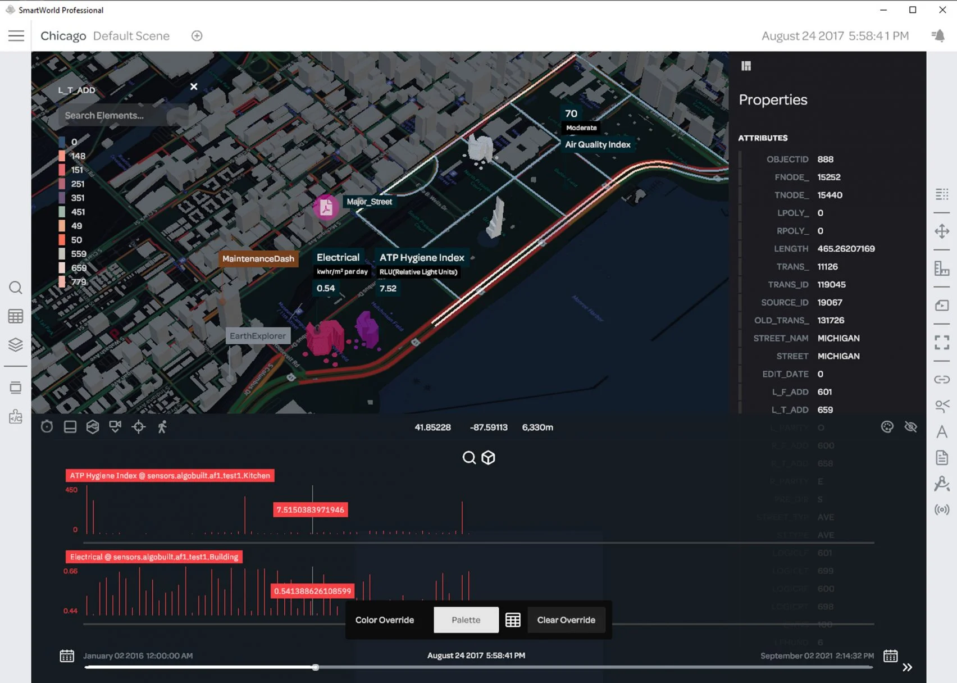The image size is (957, 683).
Task: Select the fullscreen icon in right sidebar
Action: [x=942, y=343]
